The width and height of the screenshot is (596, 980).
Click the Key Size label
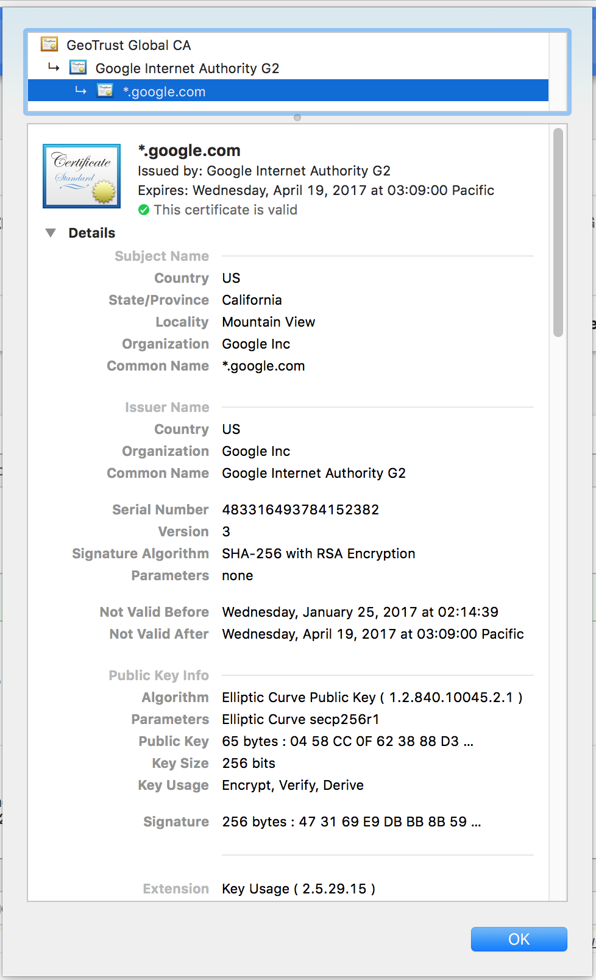tap(180, 764)
